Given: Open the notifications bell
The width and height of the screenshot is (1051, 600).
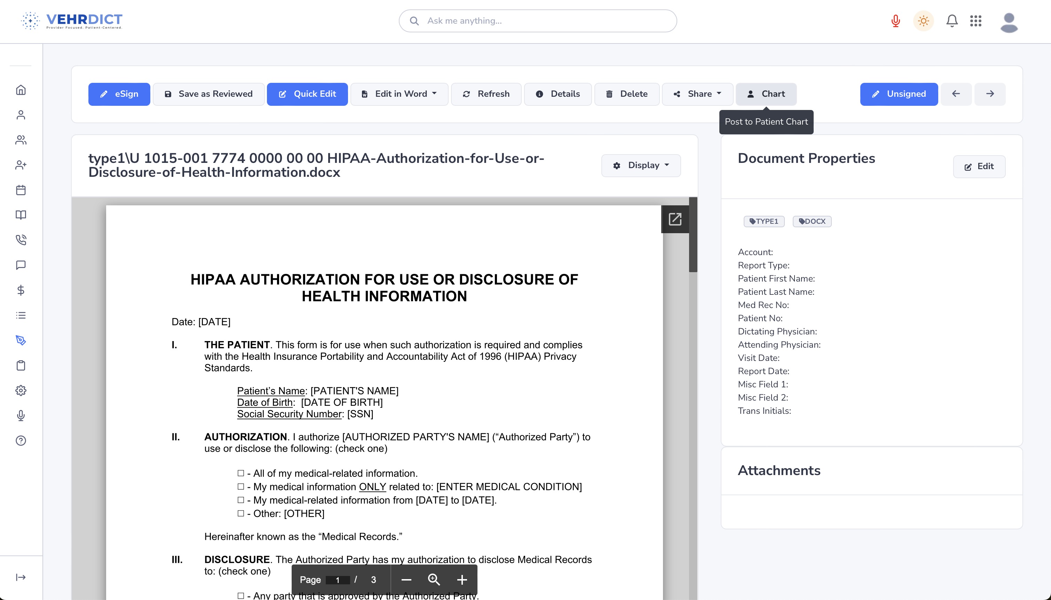Looking at the screenshot, I should [952, 21].
